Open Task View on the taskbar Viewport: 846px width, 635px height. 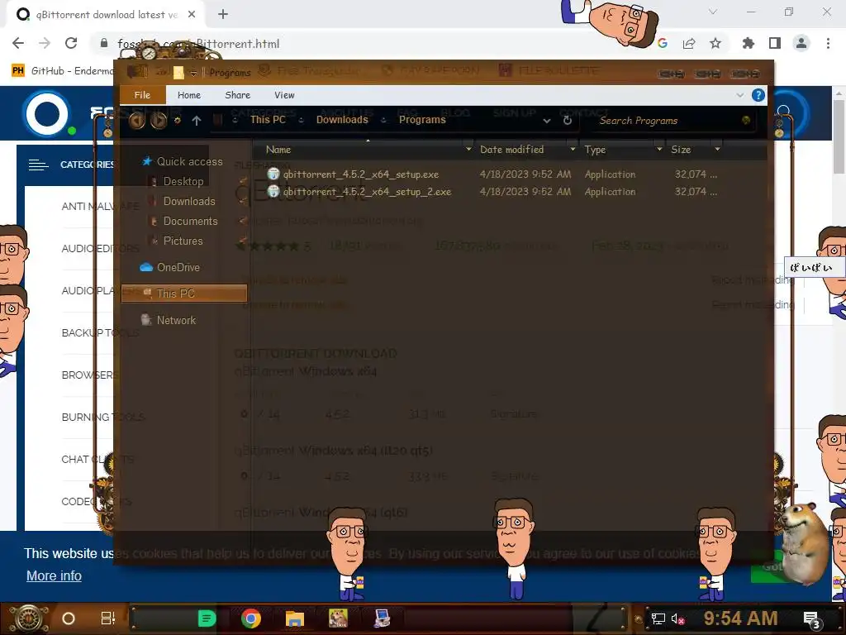(x=108, y=618)
